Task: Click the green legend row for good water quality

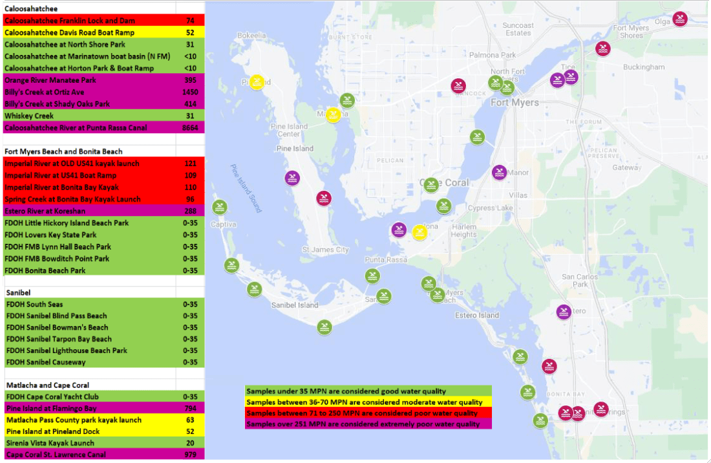Action: click(368, 391)
